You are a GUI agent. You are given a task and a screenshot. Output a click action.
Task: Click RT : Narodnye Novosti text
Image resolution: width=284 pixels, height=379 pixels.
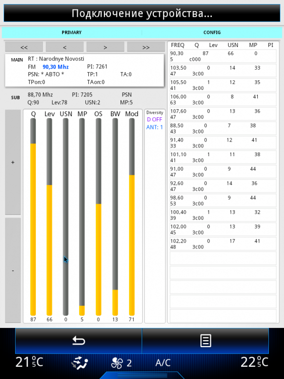56,59
